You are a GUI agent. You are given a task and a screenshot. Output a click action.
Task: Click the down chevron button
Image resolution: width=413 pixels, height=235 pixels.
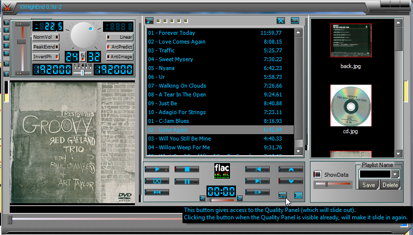(291, 181)
